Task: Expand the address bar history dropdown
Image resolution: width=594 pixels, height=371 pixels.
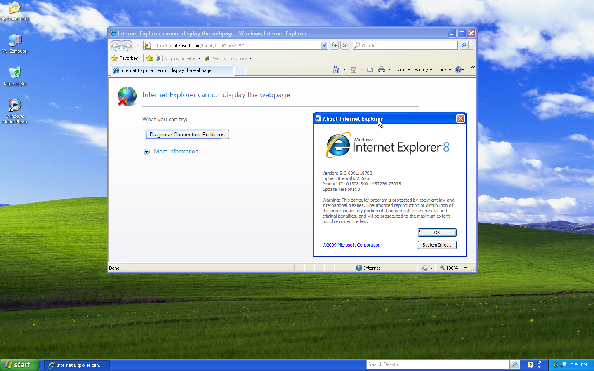Action: pos(324,45)
